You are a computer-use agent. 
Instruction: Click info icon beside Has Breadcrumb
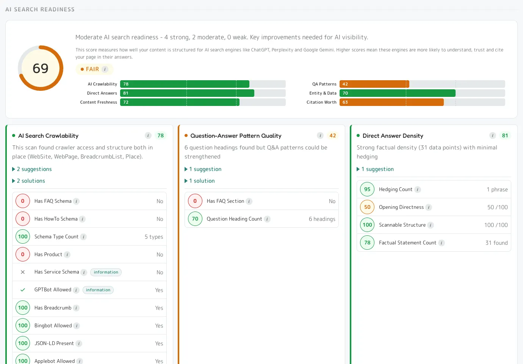coord(76,308)
